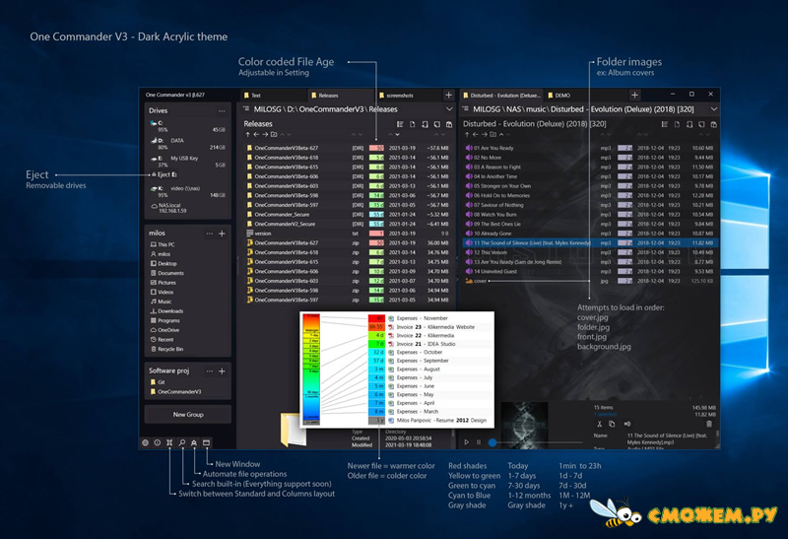Change view layout in Releases pane toolbar

tap(400, 124)
